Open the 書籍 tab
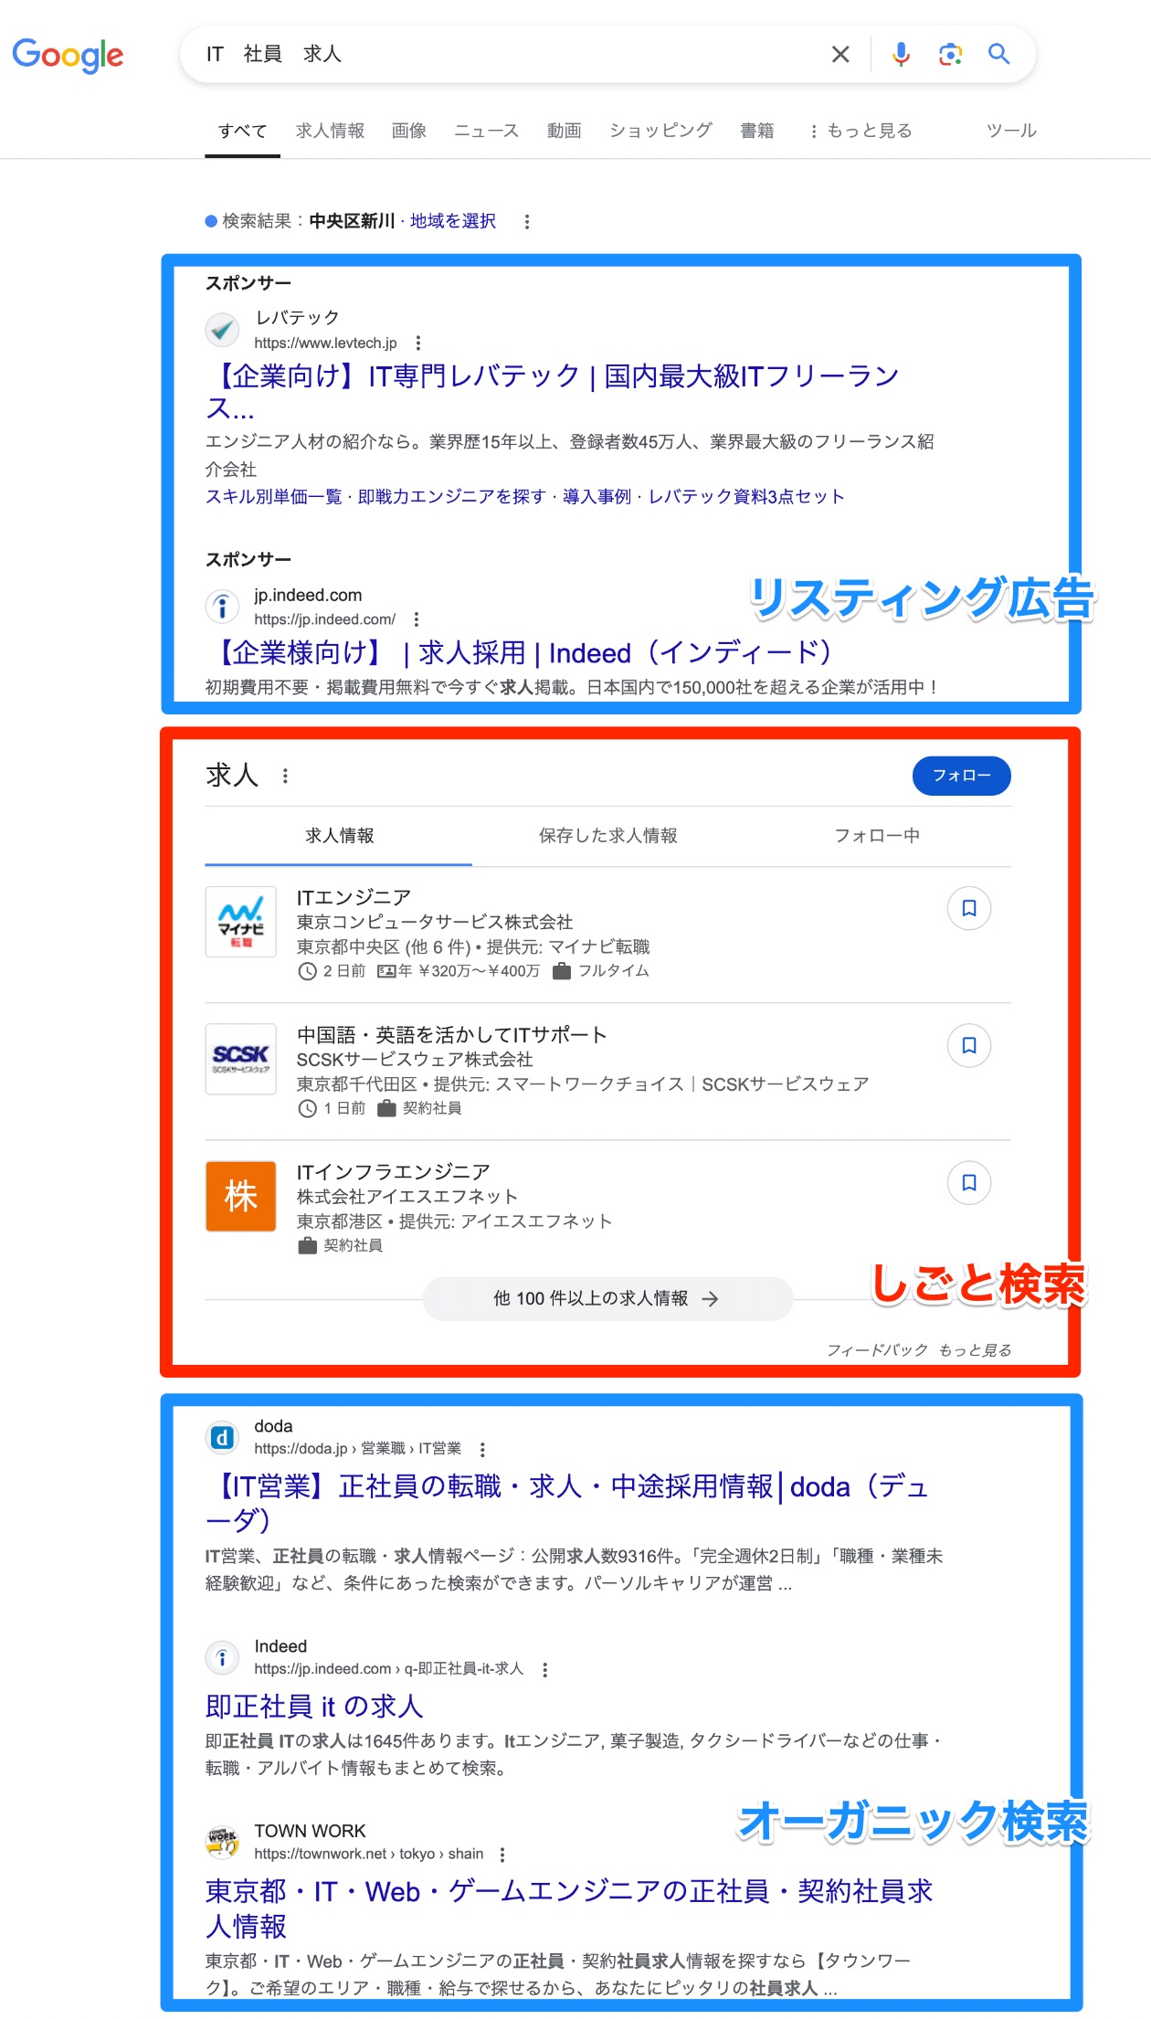Image resolution: width=1151 pixels, height=2019 pixels. [x=757, y=131]
